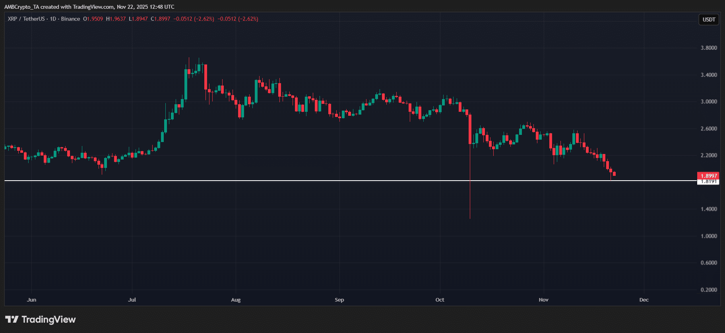Click the 1.0000 price scale label
The height and width of the screenshot is (333, 725).
[708, 236]
